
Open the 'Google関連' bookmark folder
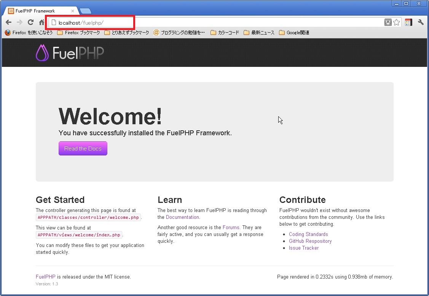pos(294,33)
